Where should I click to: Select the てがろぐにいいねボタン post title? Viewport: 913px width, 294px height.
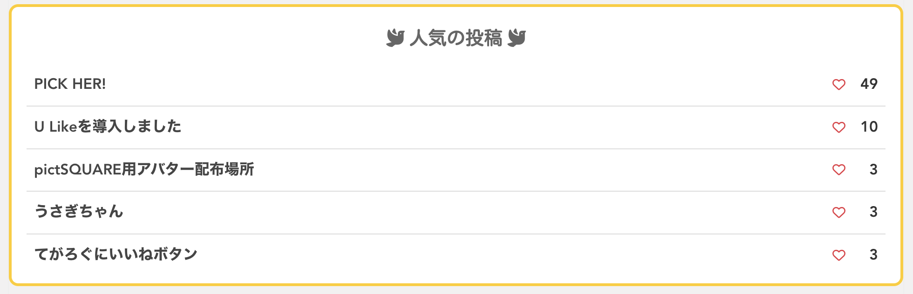[116, 254]
